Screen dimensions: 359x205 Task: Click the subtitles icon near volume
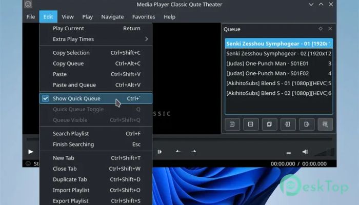pyautogui.click(x=289, y=153)
